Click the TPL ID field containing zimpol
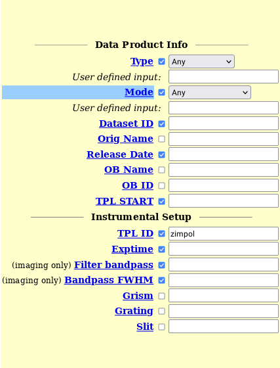This screenshot has height=368, width=280. click(x=224, y=233)
